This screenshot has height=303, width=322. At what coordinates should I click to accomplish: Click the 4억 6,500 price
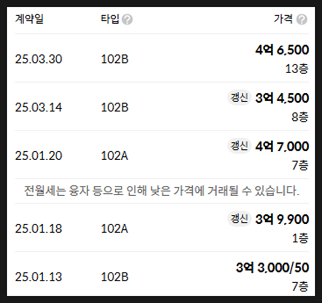click(x=282, y=50)
